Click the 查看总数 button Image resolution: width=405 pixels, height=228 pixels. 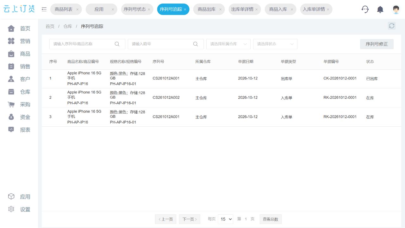[x=271, y=219]
